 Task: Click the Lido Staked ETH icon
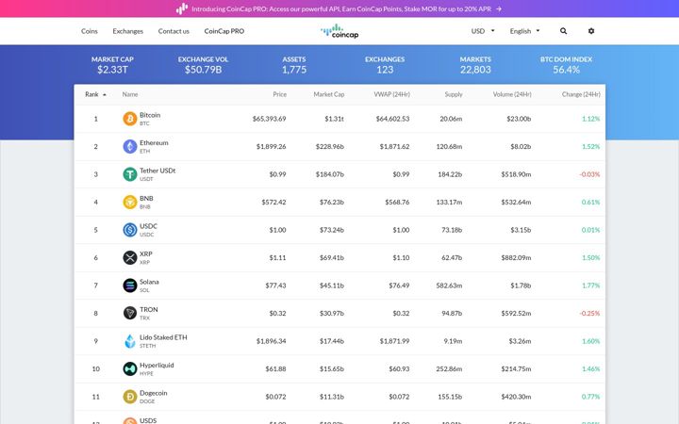coord(130,341)
